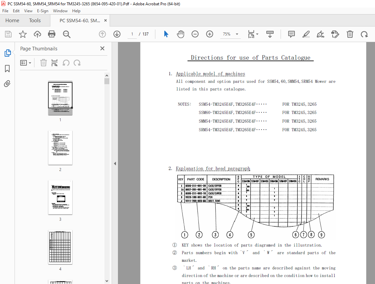Add document to starred with star icon

[x=23, y=34]
